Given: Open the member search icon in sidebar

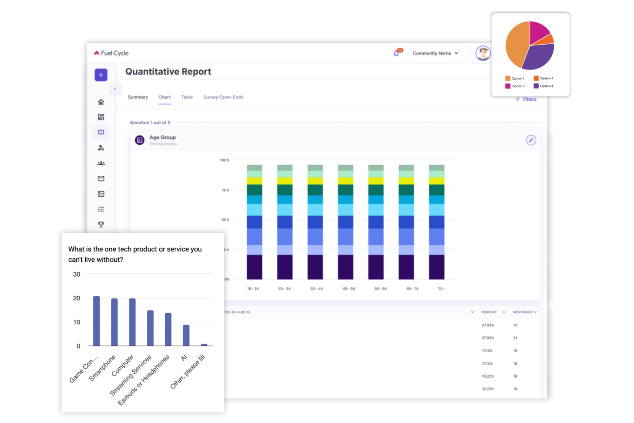Looking at the screenshot, I should point(101,148).
